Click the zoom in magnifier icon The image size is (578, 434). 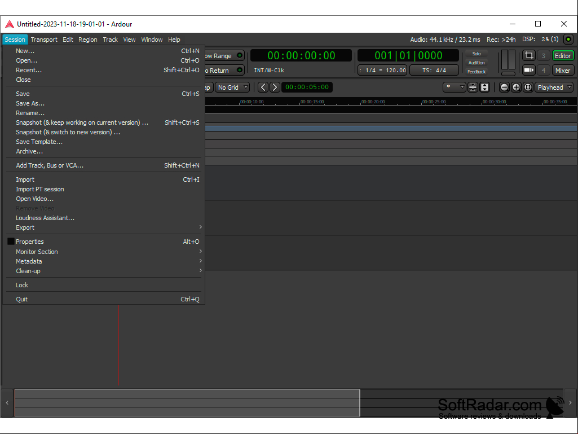(x=516, y=87)
